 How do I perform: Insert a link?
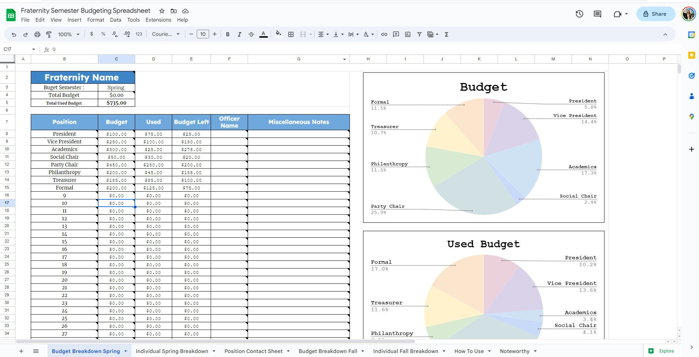384,34
